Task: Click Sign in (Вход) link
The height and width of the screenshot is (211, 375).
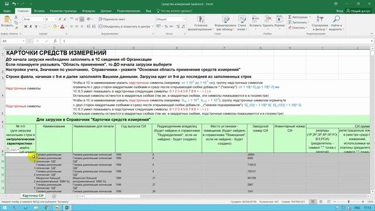Action: (x=339, y=11)
